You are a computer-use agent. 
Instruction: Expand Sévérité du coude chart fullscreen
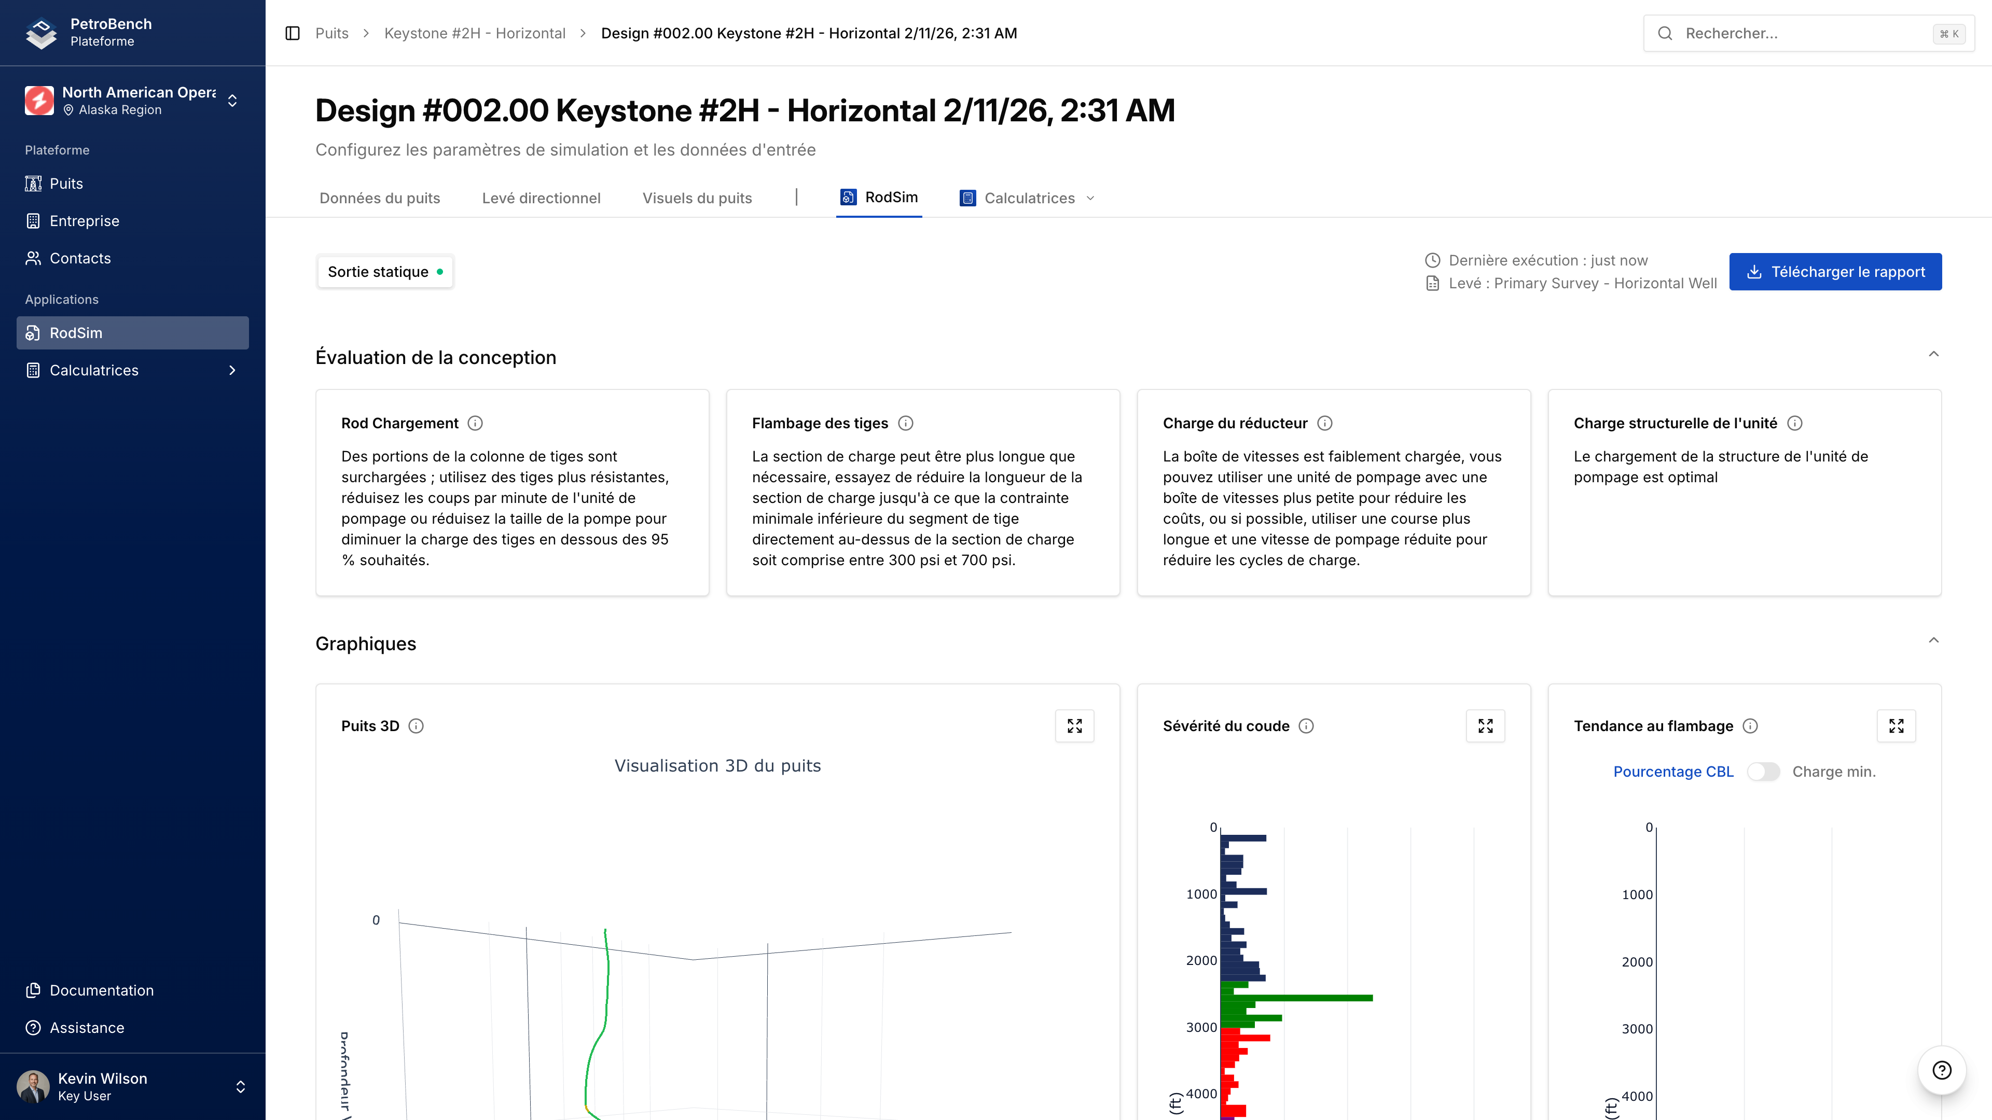tap(1485, 726)
